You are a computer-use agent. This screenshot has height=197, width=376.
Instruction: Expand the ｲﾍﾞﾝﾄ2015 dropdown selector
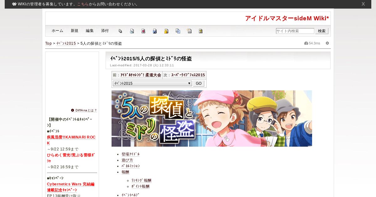(152, 83)
